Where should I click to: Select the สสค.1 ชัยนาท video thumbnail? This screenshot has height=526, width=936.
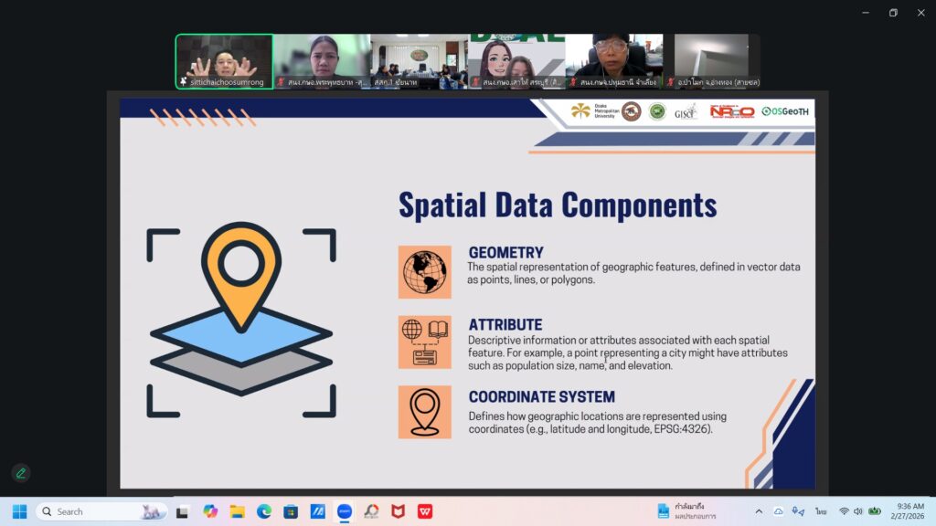click(419, 61)
